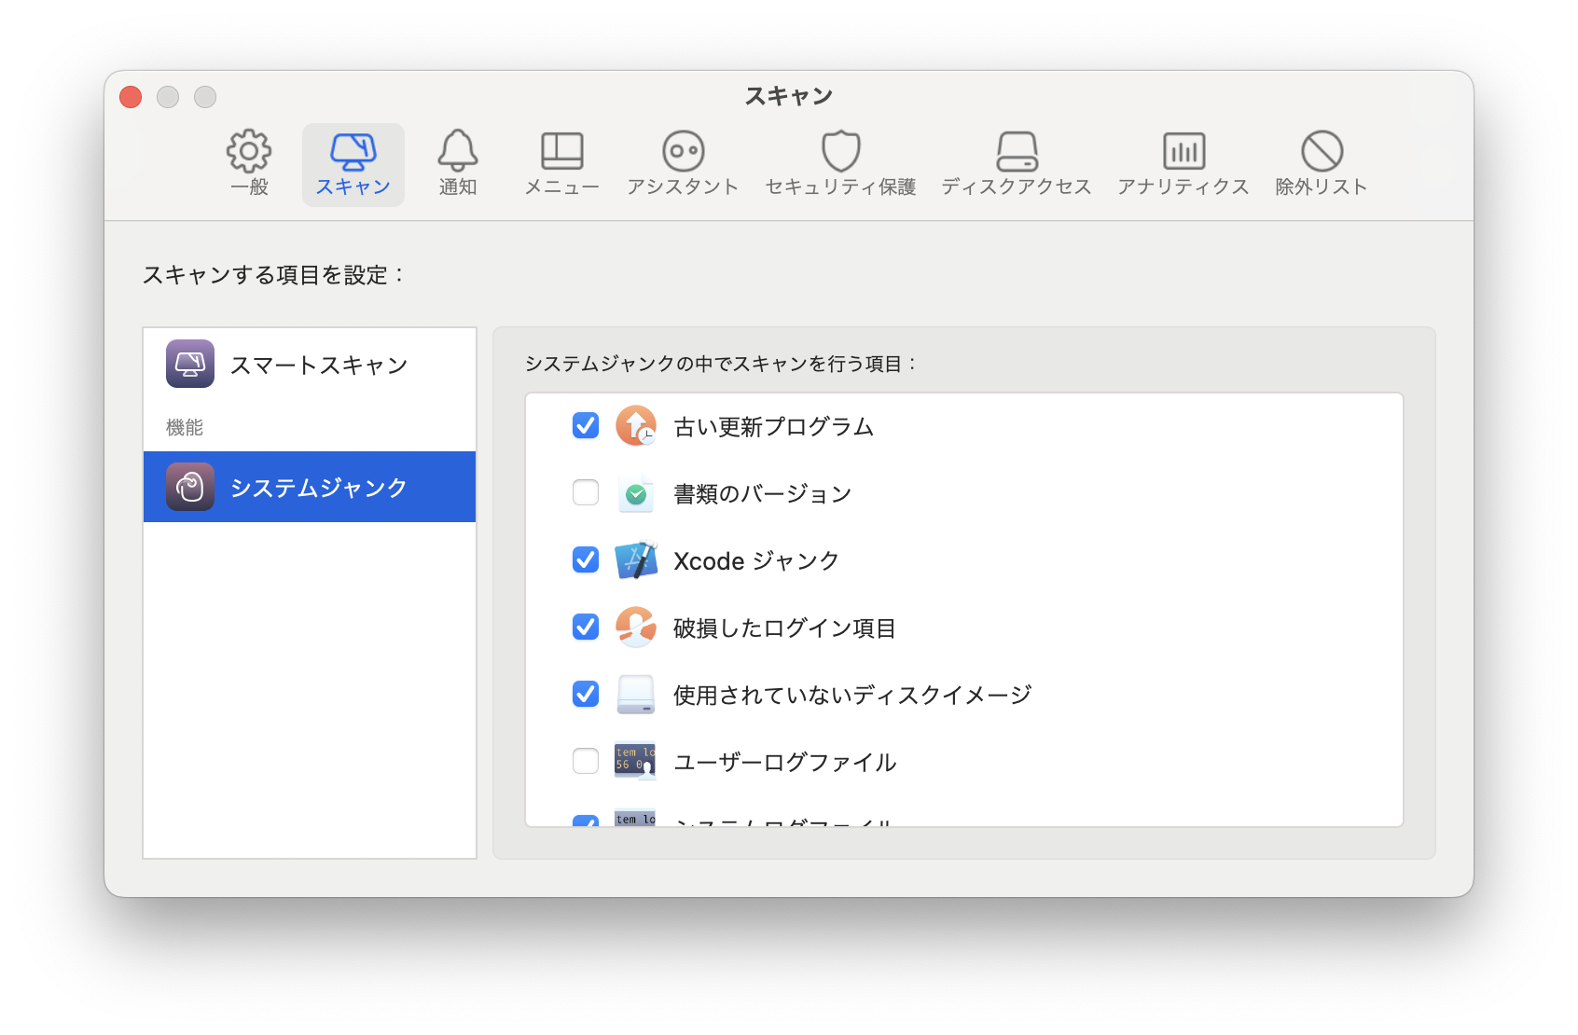Click the 使用されていないディスクイメージ label text
1578x1035 pixels.
(852, 696)
